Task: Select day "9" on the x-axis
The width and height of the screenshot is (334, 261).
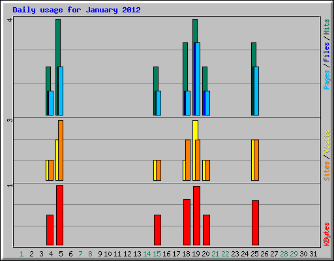Action: pos(100,254)
